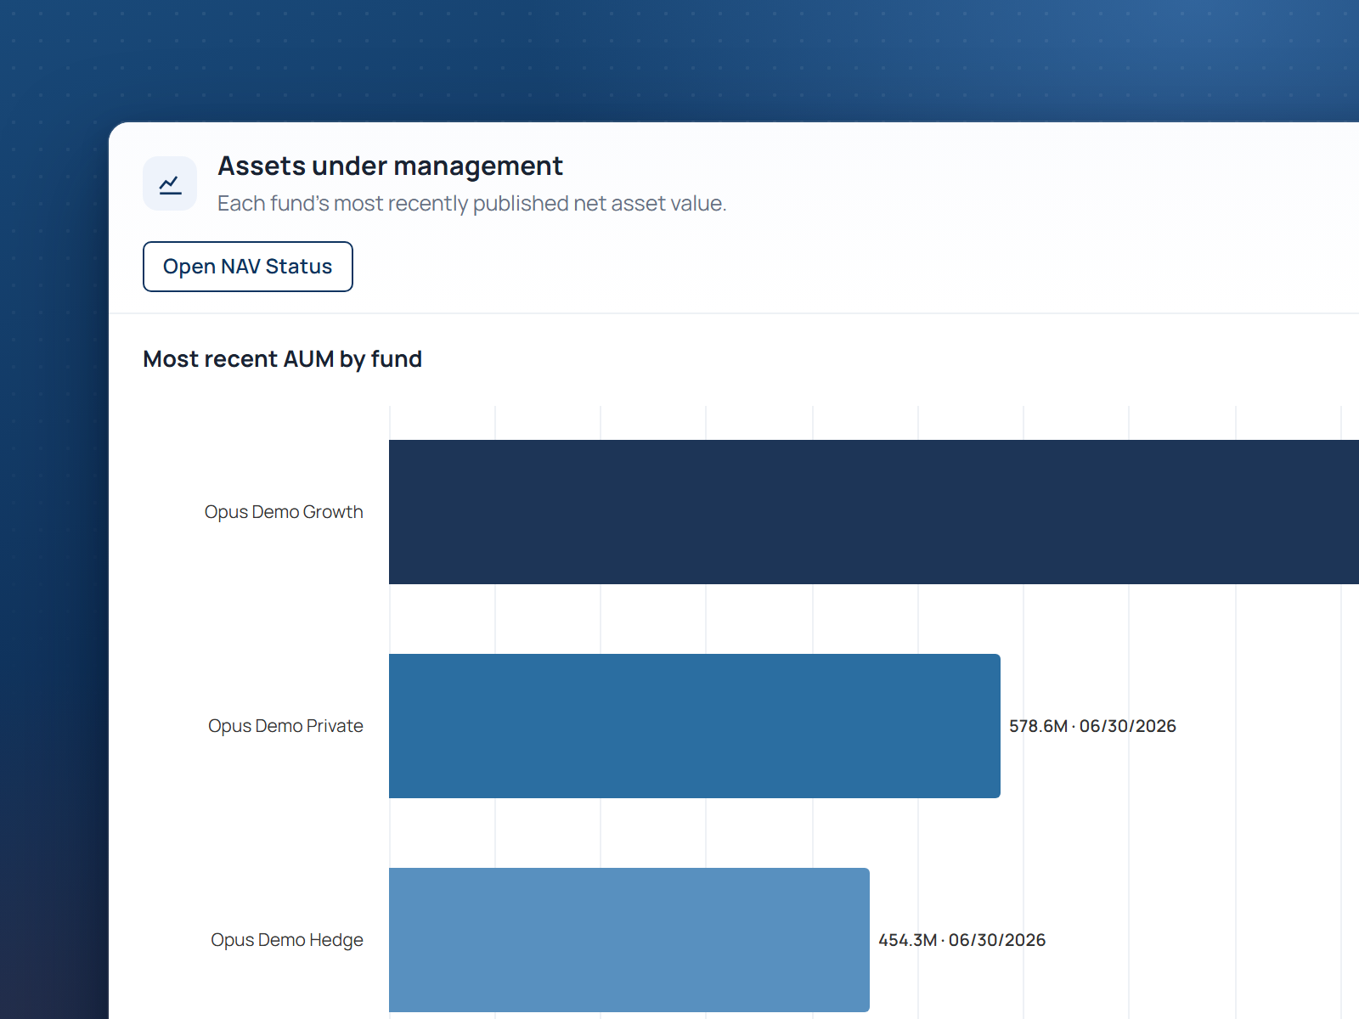Click the Most recent AUM by fund title
This screenshot has width=1359, height=1019.
click(283, 359)
